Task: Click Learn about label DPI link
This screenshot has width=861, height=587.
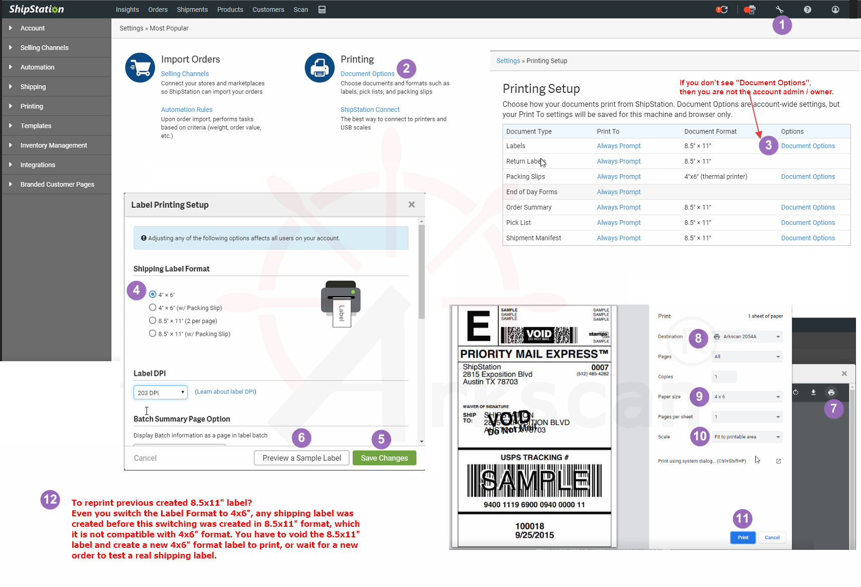Action: coord(226,392)
